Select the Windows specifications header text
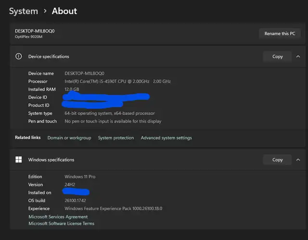Image resolution: width=308 pixels, height=240 pixels. click(51, 160)
